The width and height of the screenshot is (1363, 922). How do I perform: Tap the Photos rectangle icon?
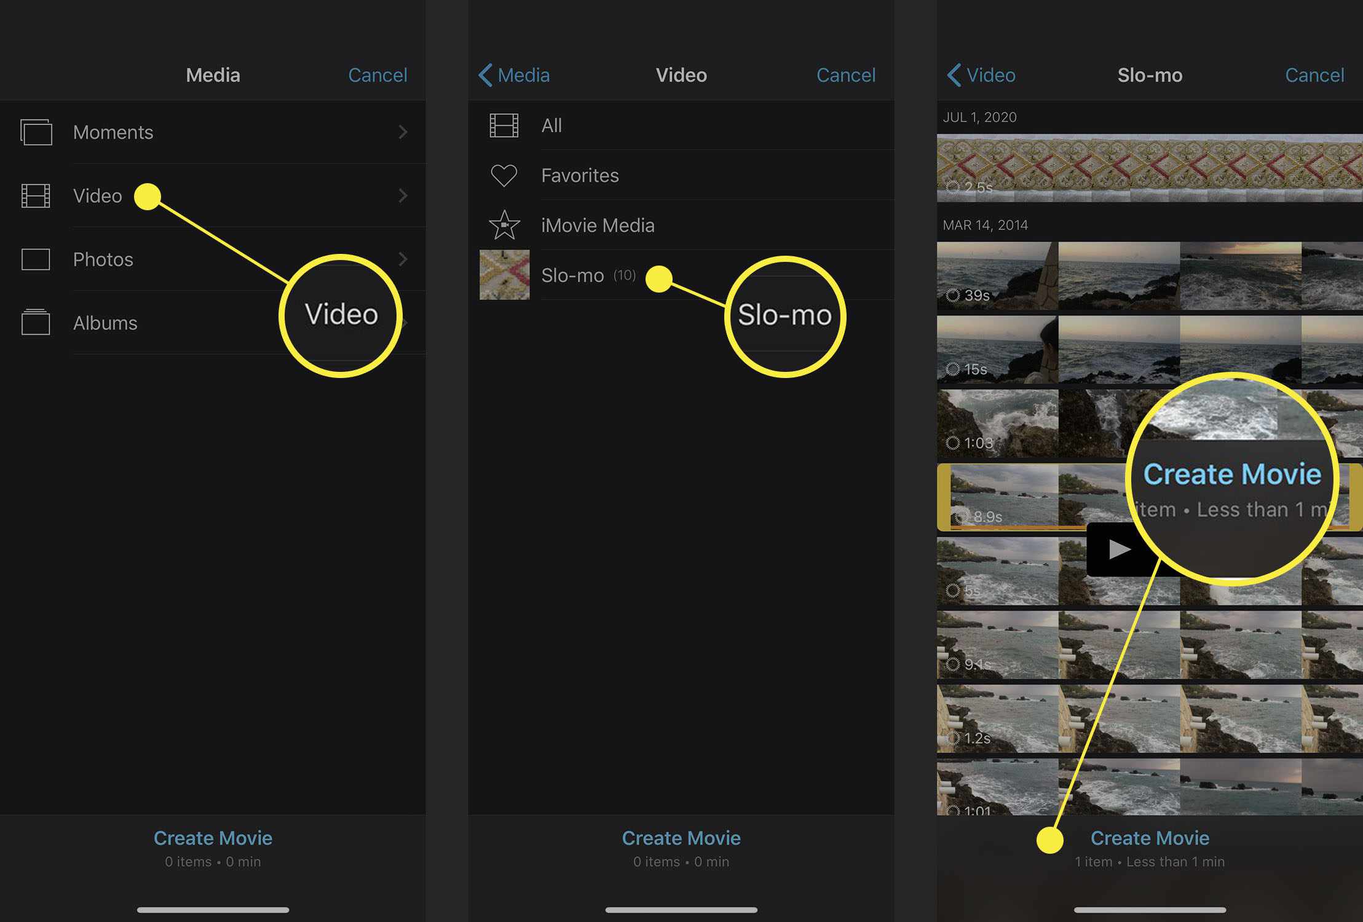[36, 259]
